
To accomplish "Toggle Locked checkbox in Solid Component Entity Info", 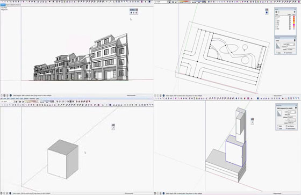I will (x=277, y=128).
